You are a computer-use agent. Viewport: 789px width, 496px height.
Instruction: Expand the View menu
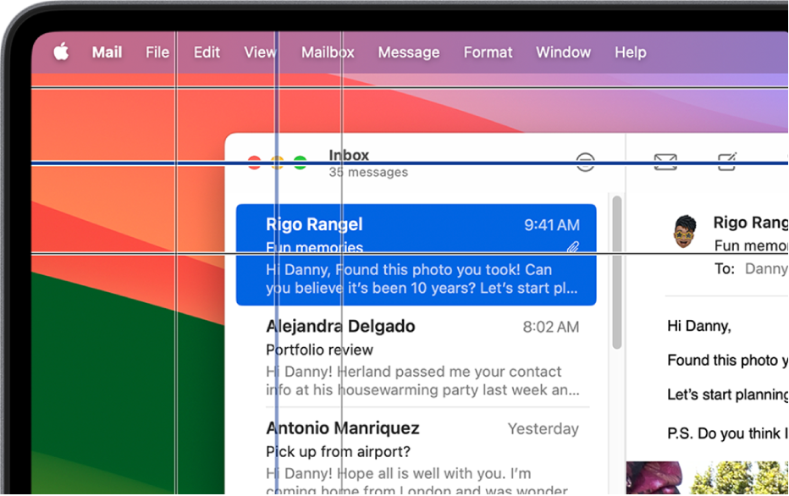point(260,52)
